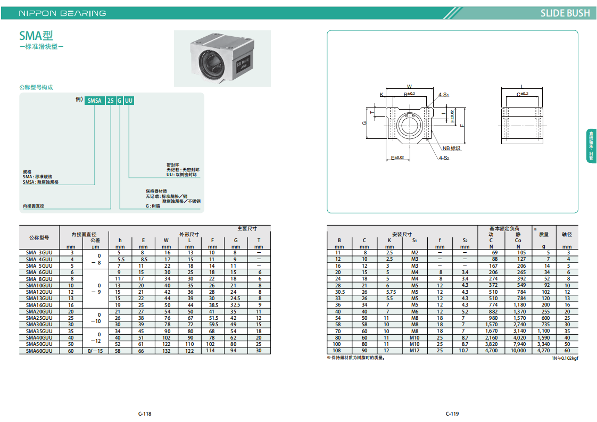Click the 安装尺寸 column group header
Image resolution: width=597 pixels, height=422 pixels.
[402, 235]
